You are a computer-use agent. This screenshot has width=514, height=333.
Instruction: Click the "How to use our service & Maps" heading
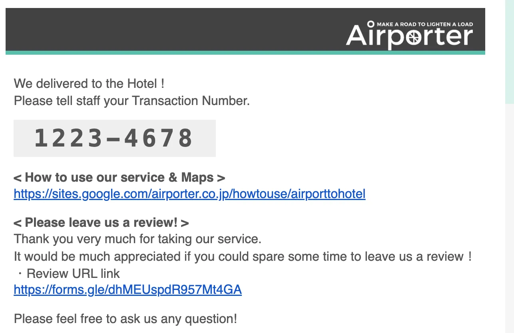119,178
